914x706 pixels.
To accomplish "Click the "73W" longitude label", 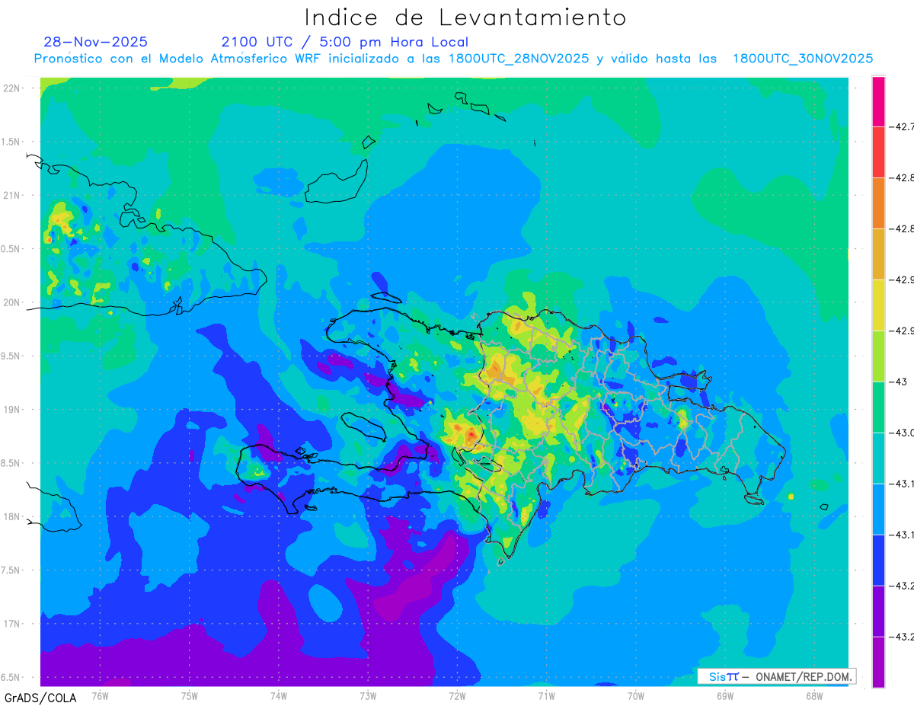I will pos(368,695).
